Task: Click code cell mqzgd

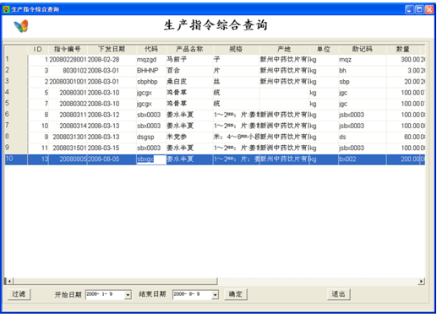Action: 151,60
